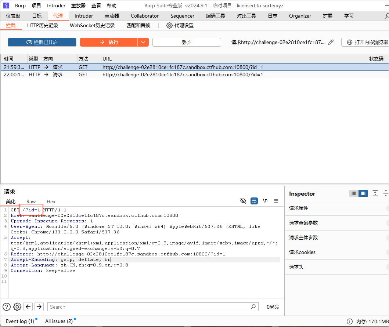Switch to Intruder tool tab
389x327 pixels.
click(84, 16)
